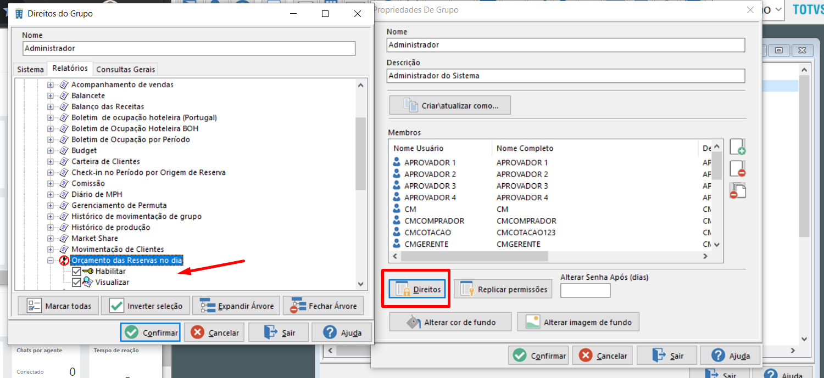Click the user icon of CMCOTACAO
The height and width of the screenshot is (378, 824).
tap(397, 232)
